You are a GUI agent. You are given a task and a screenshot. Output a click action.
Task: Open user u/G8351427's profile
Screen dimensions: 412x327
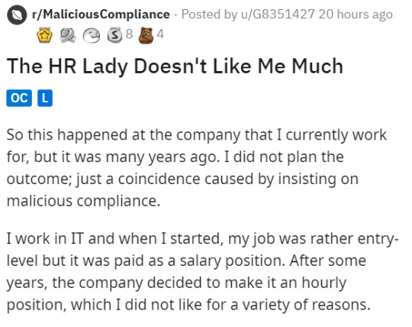click(278, 15)
